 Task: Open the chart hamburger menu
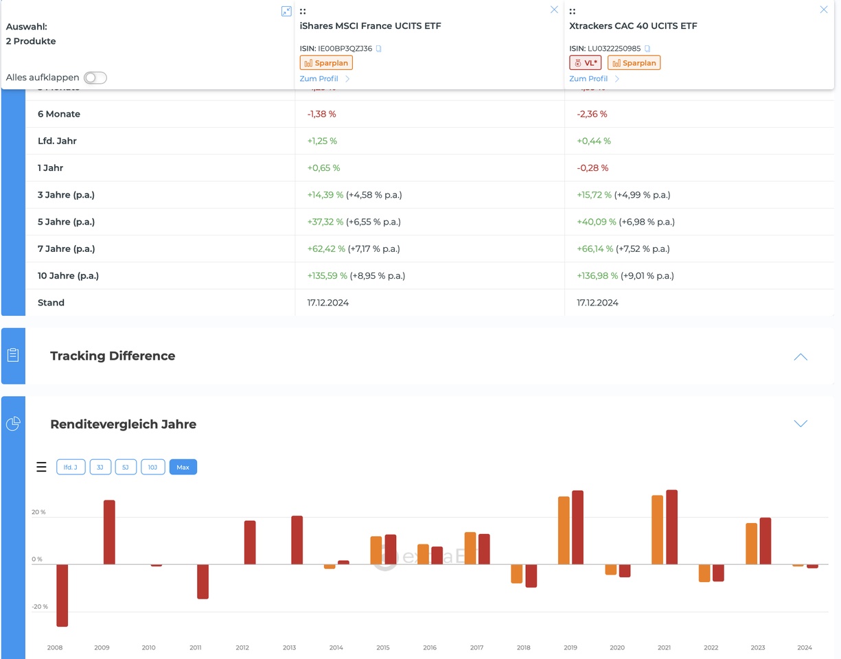[41, 467]
